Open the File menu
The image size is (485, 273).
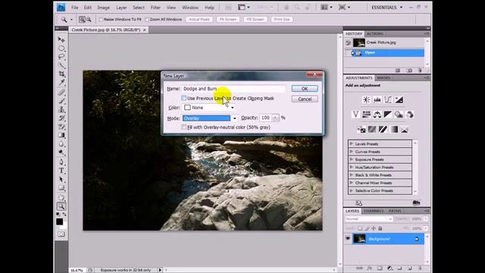coord(74,8)
